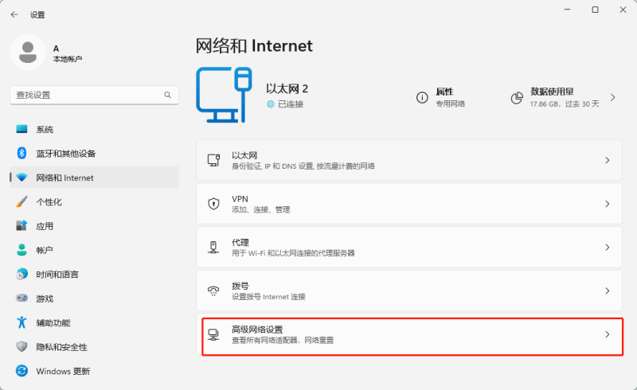Click the 属性 info circle icon
637x390 pixels.
point(422,97)
